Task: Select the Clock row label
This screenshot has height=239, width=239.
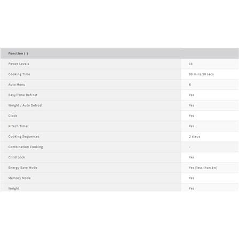Action: click(13, 115)
